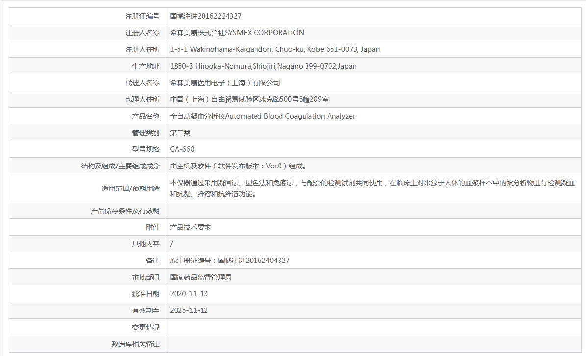Image resolution: width=586 pixels, height=356 pixels.
Task: Select management category value 第二类
Action: pos(180,133)
